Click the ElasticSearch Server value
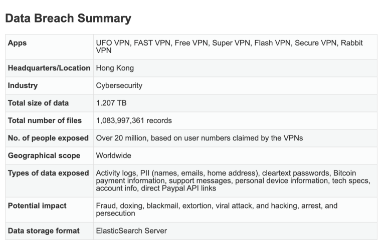This screenshot has width=385, height=248. 131,231
